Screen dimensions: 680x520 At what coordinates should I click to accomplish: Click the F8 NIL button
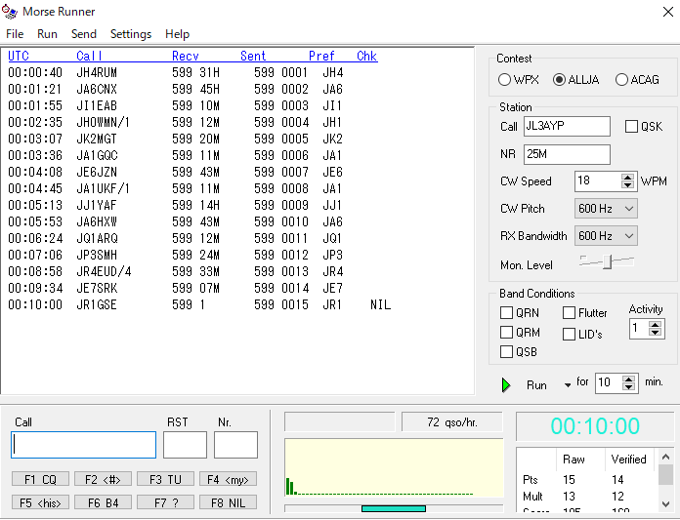(228, 502)
